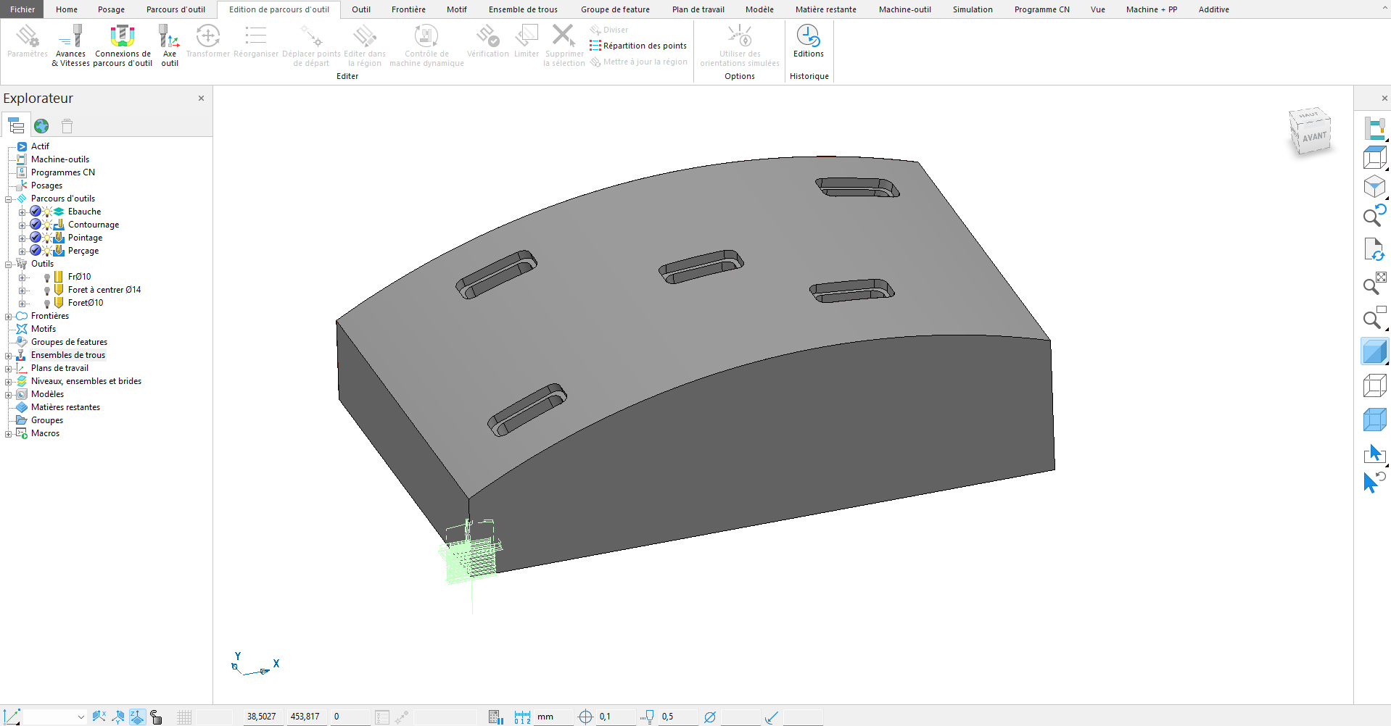Click the Z coordinate field showing 0
The width and height of the screenshot is (1391, 726).
click(350, 717)
